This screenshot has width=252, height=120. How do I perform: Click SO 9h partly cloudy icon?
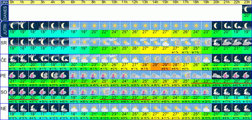[x=105, y=91]
